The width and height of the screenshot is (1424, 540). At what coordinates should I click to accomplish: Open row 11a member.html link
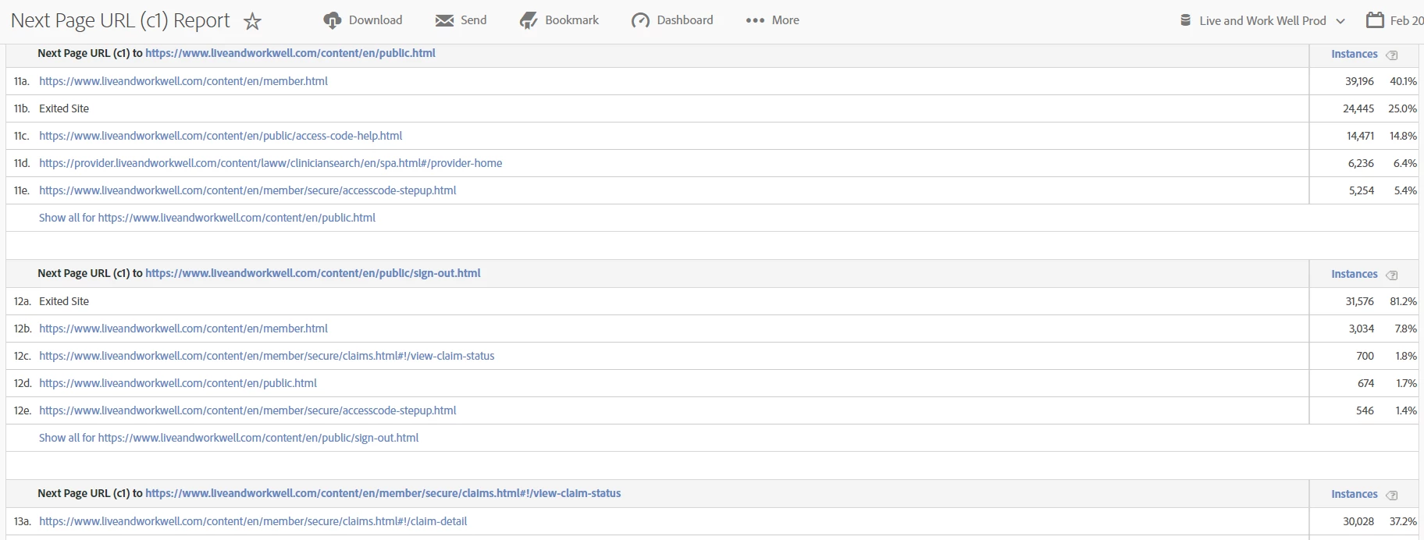point(183,81)
